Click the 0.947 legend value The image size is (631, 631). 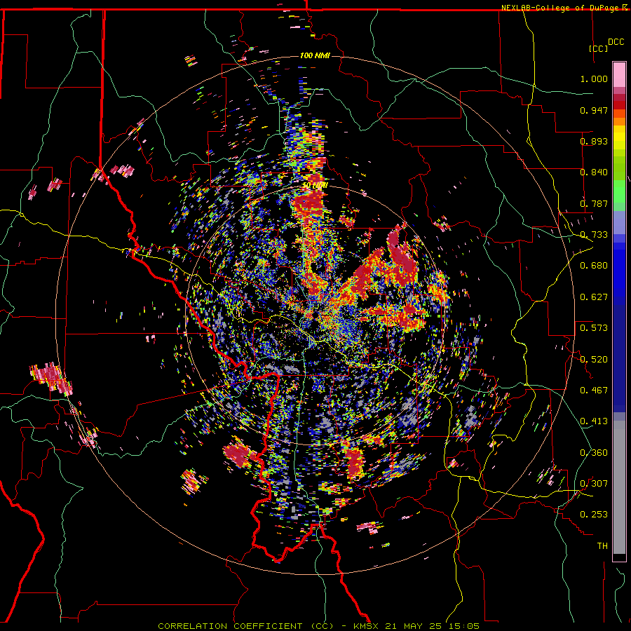pos(594,110)
